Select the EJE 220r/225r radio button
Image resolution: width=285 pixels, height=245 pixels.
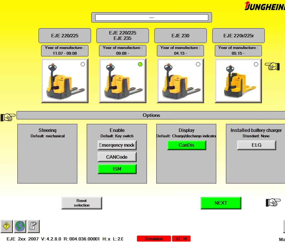pos(255,64)
